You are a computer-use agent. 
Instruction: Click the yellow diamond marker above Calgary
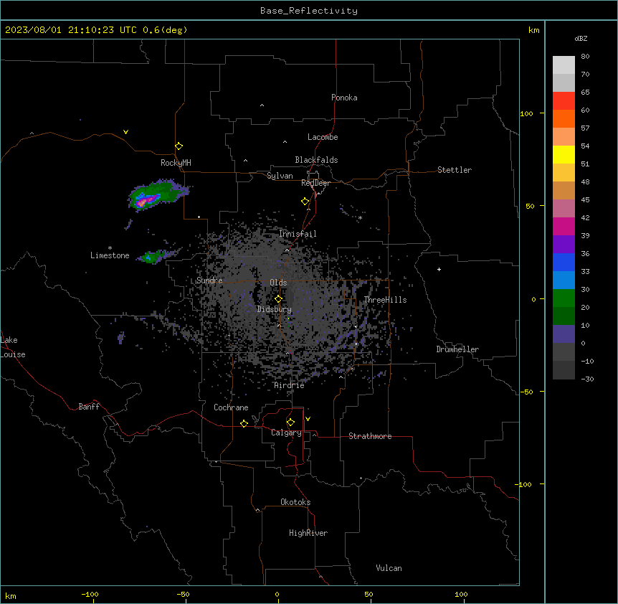tap(290, 423)
